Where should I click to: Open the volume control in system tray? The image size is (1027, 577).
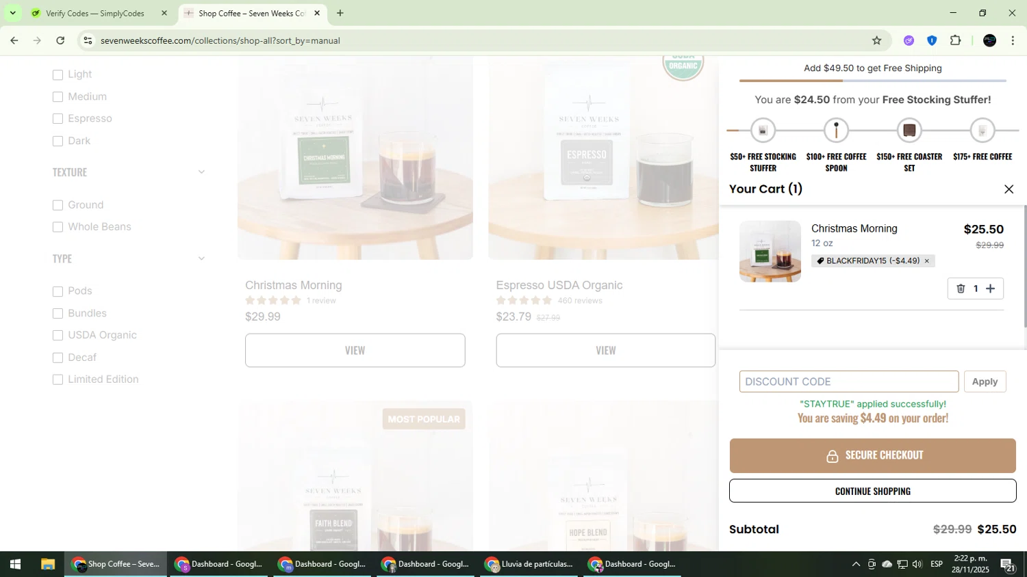917,564
